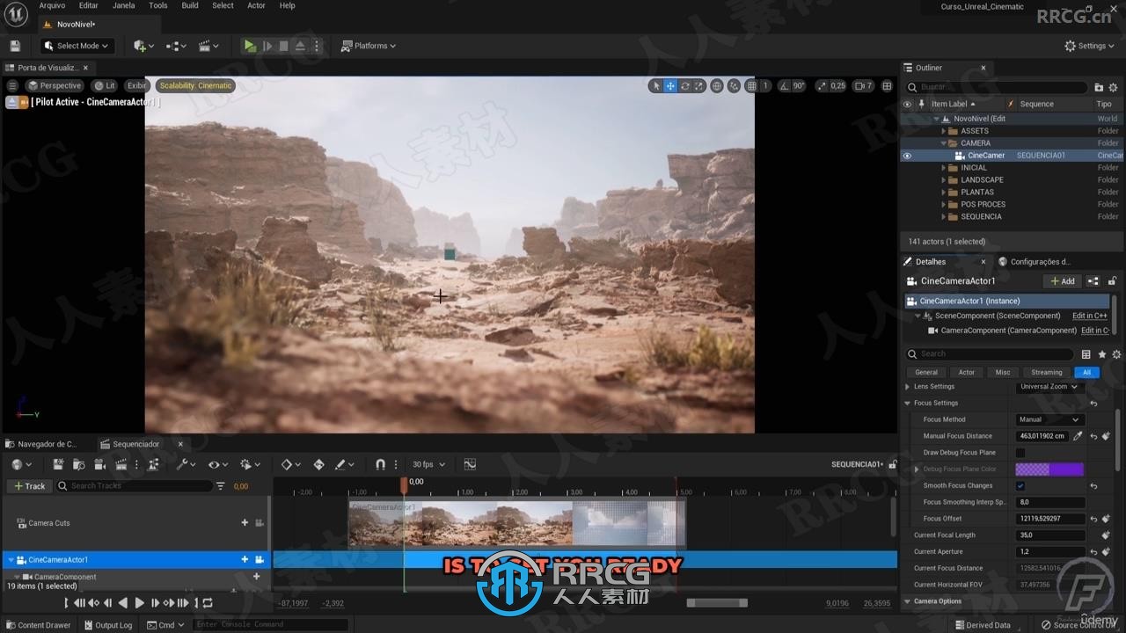Reset Manual Focus Distance to default arrow
Viewport: 1126px width, 633px height.
tap(1093, 436)
